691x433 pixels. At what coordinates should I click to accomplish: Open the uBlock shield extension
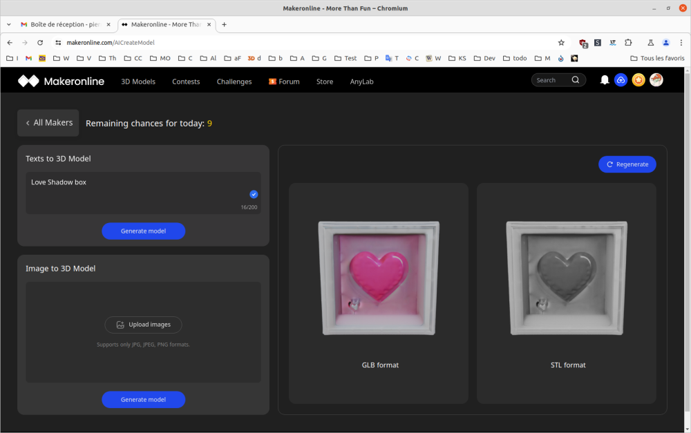pos(583,43)
